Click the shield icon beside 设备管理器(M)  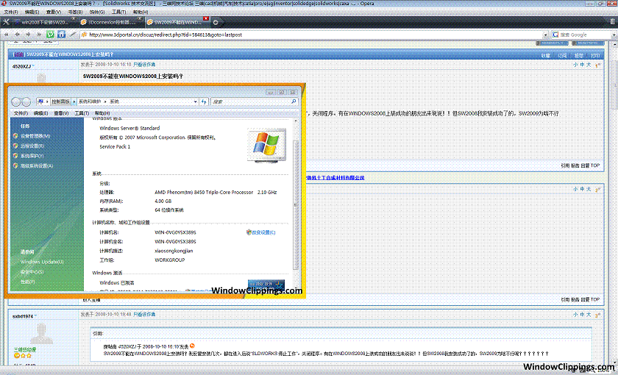point(15,136)
